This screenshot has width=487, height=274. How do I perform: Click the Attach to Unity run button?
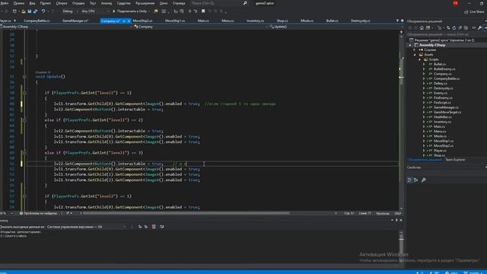[129, 11]
